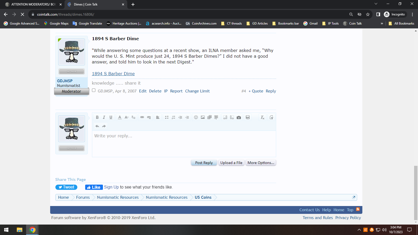Click Reply on post #4

[x=271, y=91]
